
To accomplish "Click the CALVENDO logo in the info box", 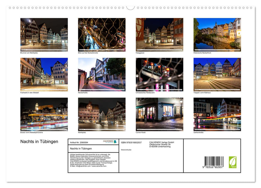I will coord(110,142).
